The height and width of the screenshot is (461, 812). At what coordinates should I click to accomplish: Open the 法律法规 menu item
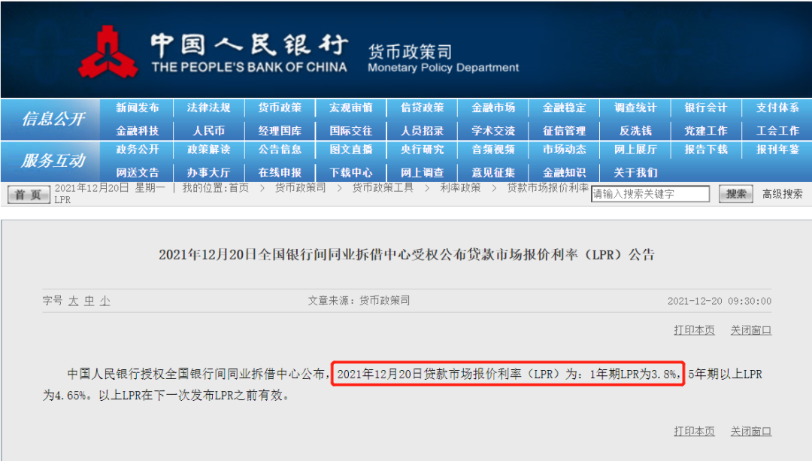[x=208, y=108]
